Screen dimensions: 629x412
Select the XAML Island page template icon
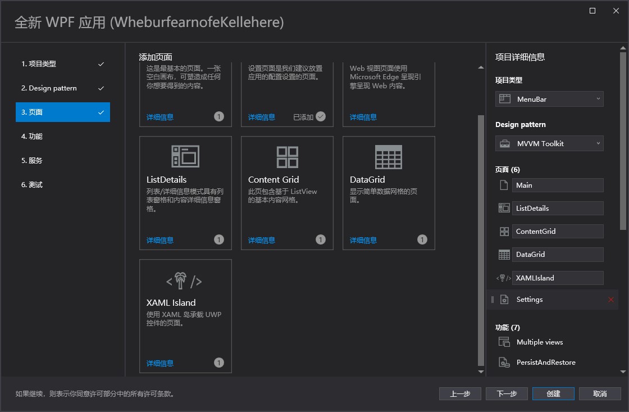click(184, 280)
